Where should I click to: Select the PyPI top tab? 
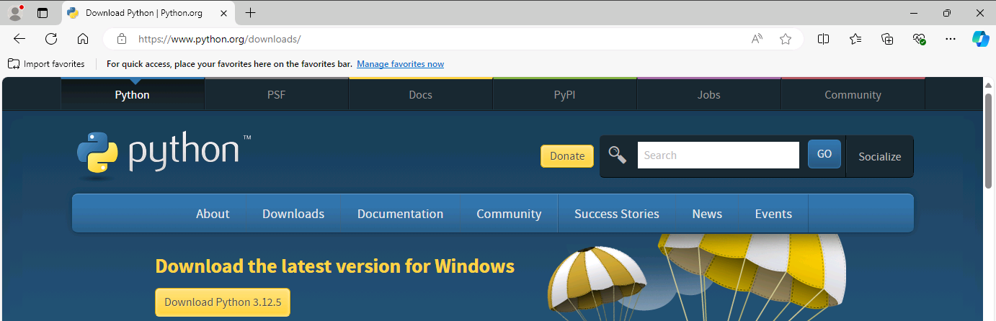[x=565, y=94]
